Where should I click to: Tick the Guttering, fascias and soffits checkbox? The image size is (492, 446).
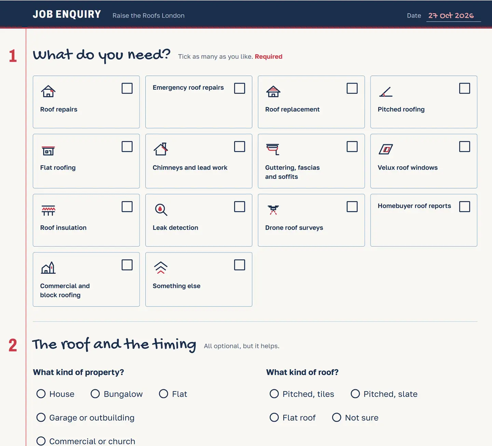coord(352,147)
